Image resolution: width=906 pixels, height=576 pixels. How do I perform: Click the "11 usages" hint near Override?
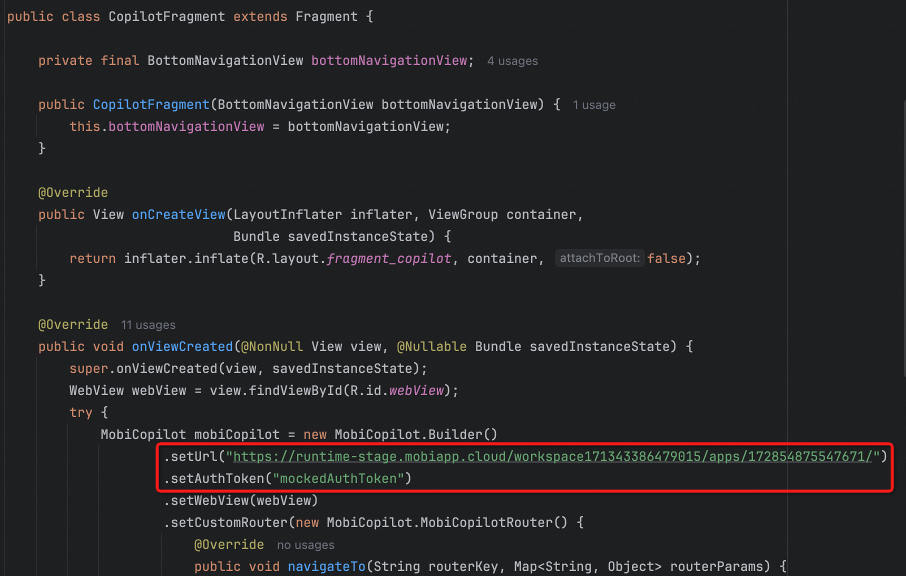tap(148, 325)
